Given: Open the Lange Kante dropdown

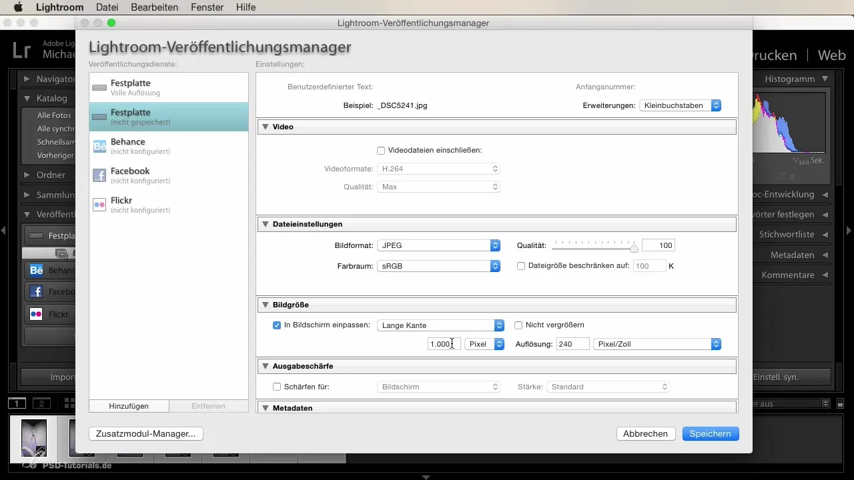Looking at the screenshot, I should click(440, 325).
